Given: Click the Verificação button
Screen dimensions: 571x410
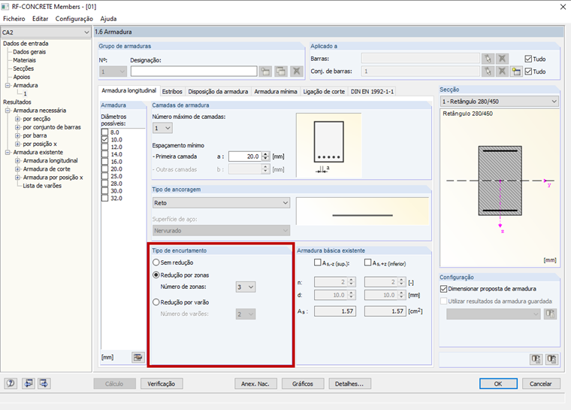Looking at the screenshot, I should [x=162, y=384].
